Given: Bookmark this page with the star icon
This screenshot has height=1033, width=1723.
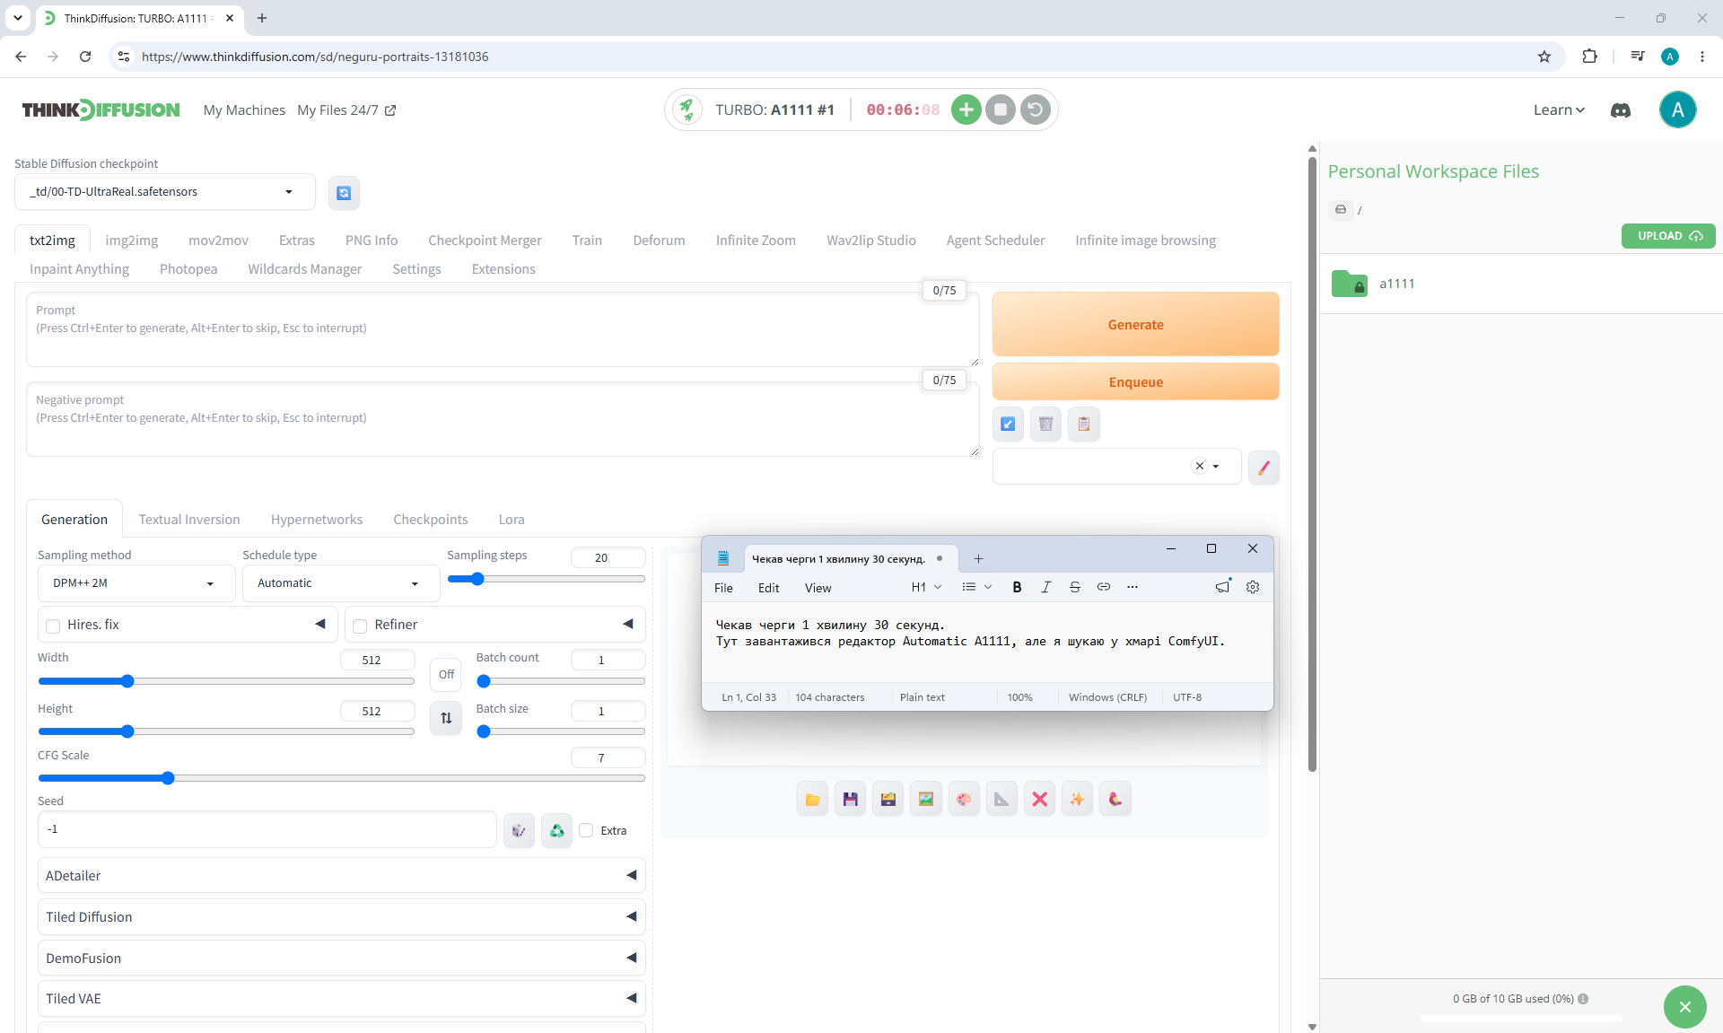Looking at the screenshot, I should (1544, 57).
